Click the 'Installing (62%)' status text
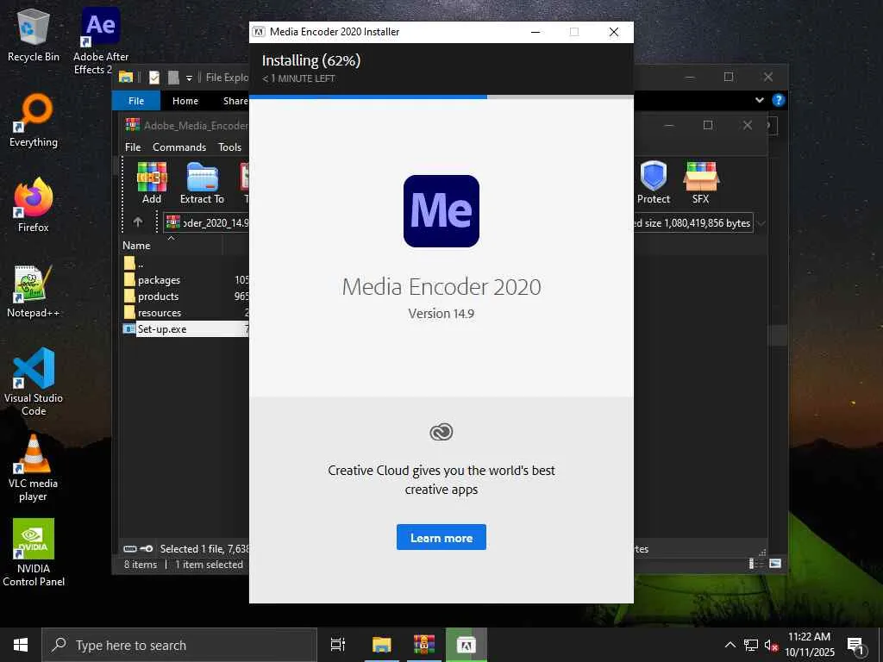883x662 pixels. [x=310, y=60]
